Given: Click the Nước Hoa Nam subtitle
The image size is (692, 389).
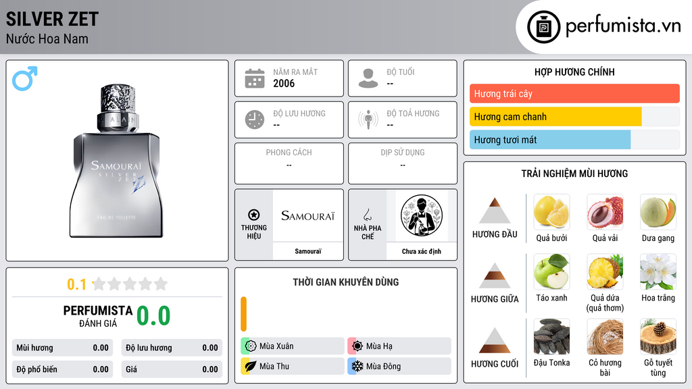Looking at the screenshot, I should (47, 38).
